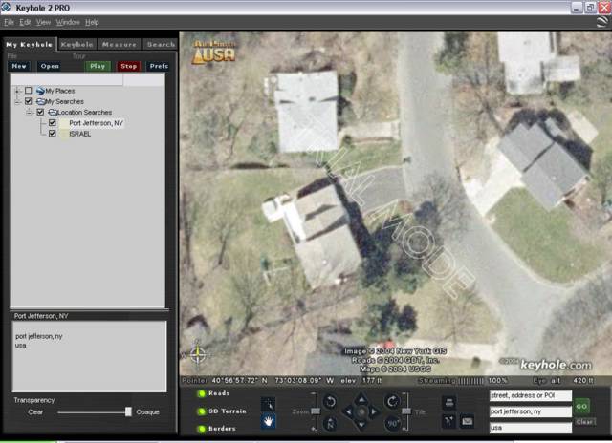Image resolution: width=612 pixels, height=443 pixels.
Task: Click the AirPhoto USA logo on the map
Action: click(x=214, y=52)
